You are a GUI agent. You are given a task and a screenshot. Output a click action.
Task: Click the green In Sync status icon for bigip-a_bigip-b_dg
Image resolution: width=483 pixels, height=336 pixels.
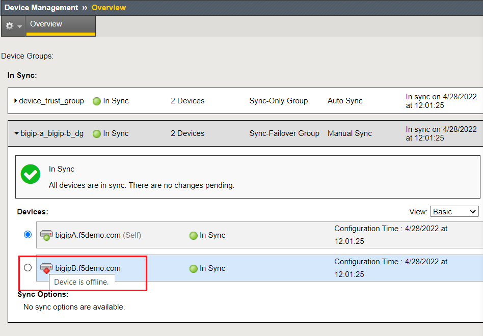97,134
